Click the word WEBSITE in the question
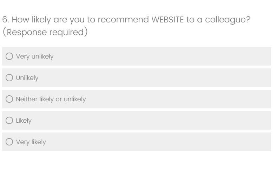The image size is (277, 170). point(165,20)
